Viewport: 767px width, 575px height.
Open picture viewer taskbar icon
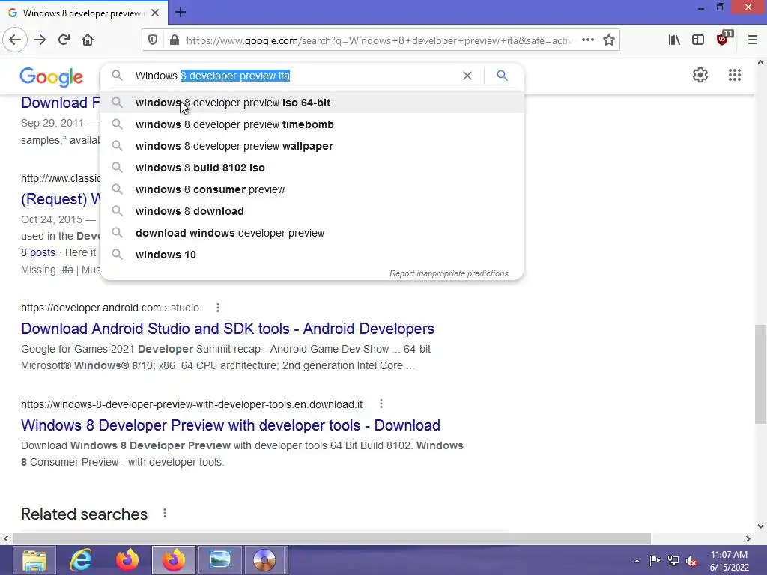pos(220,560)
